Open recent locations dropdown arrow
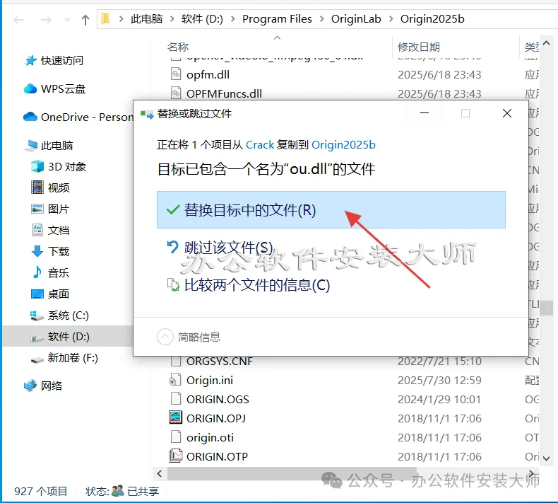 [x=67, y=20]
